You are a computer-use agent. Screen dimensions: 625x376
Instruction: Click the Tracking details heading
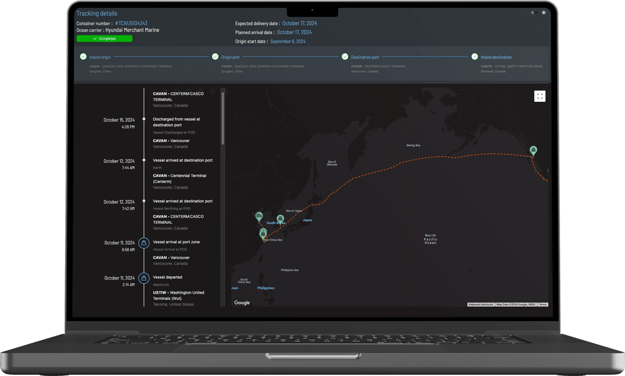[x=97, y=13]
